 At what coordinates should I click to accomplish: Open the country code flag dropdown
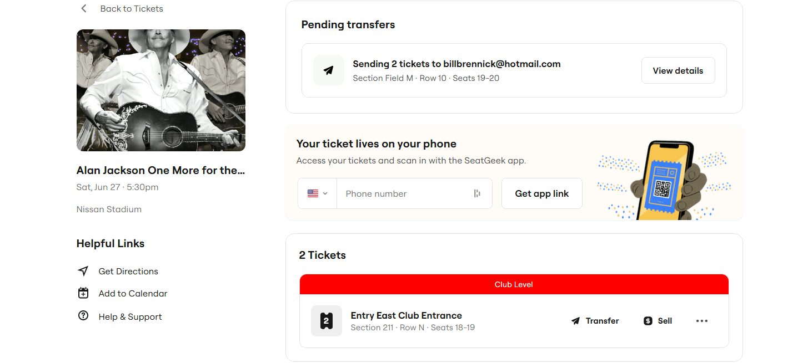[x=317, y=193]
